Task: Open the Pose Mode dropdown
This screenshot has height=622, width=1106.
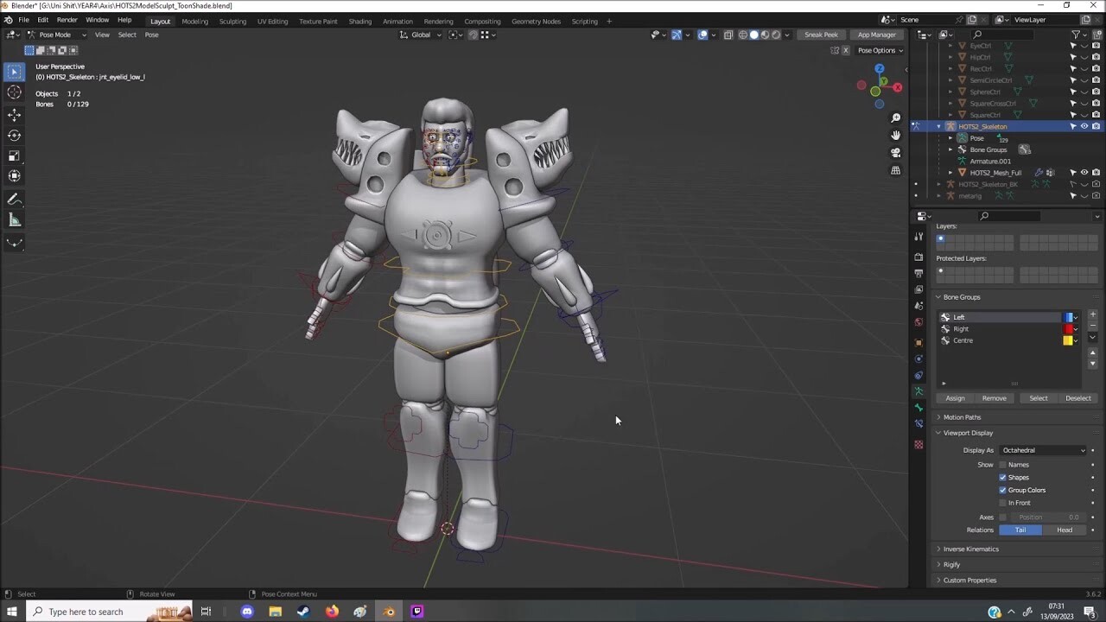Action: (x=56, y=35)
